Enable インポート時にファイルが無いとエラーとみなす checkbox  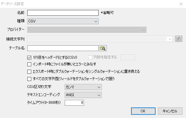pyautogui.click(x=29, y=64)
